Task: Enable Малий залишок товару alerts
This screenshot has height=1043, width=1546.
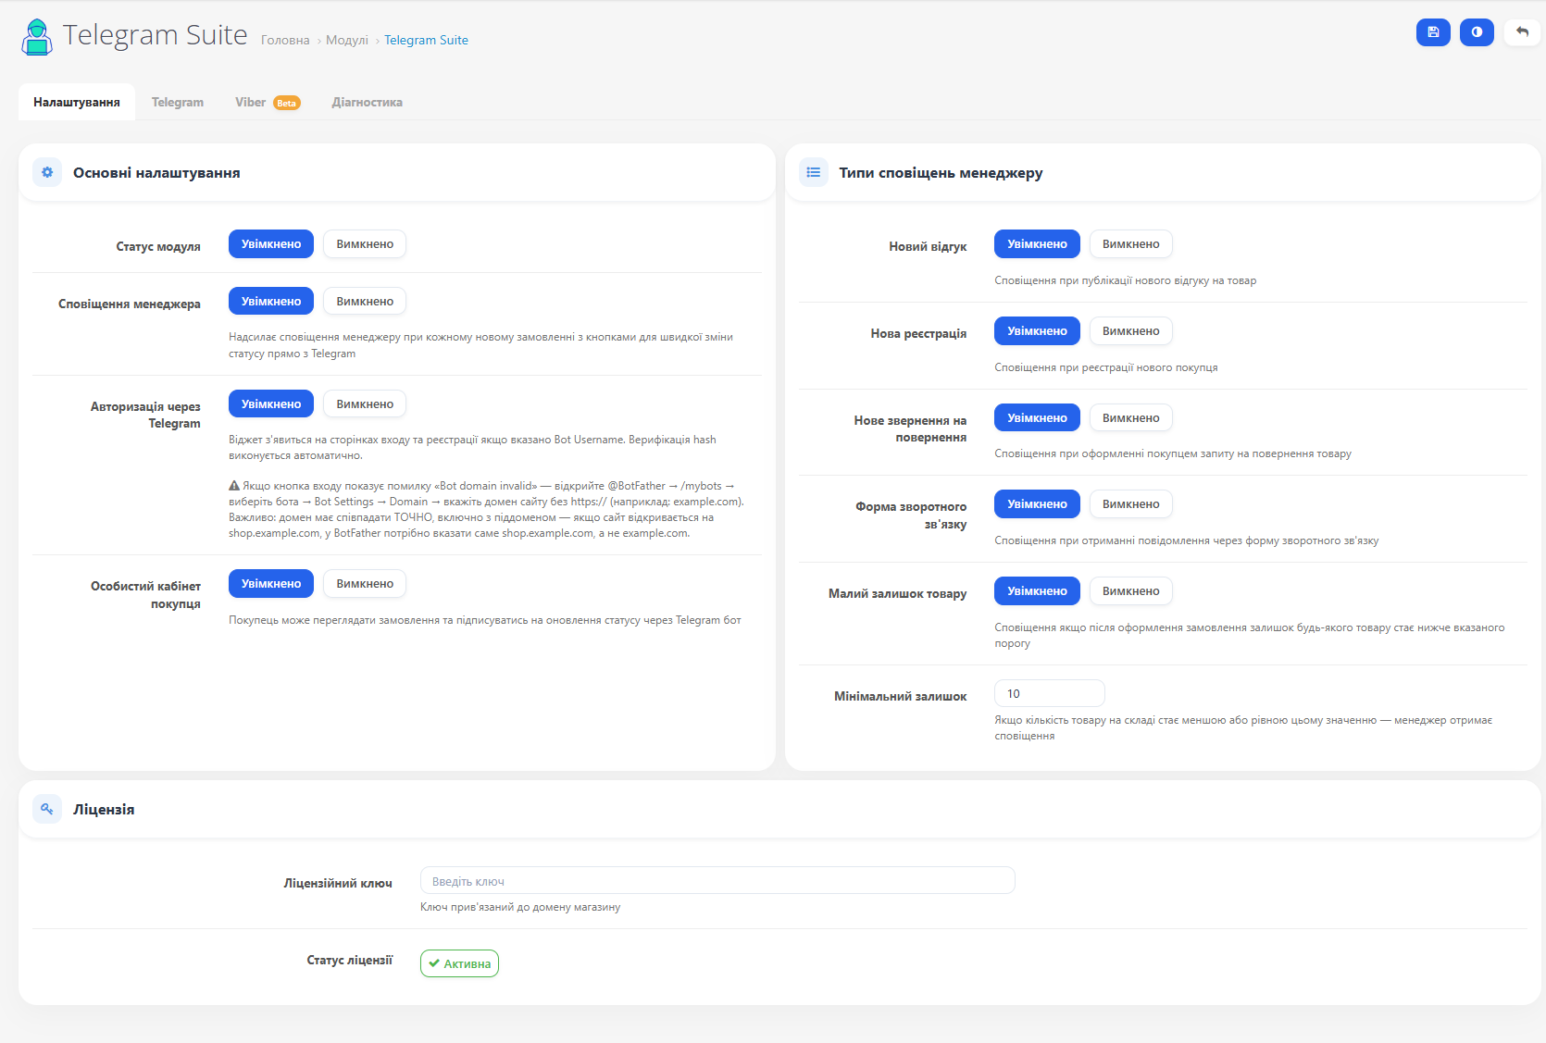Action: 1037,591
